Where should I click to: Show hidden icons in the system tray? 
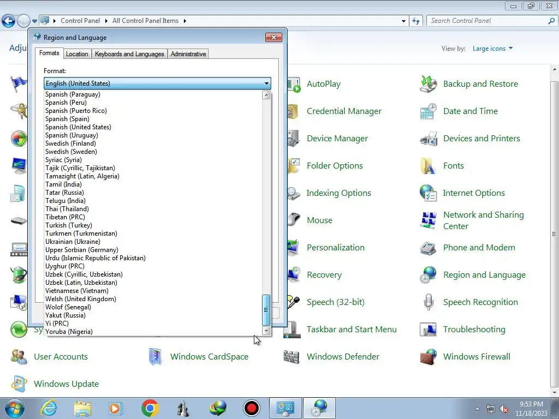tap(477, 409)
